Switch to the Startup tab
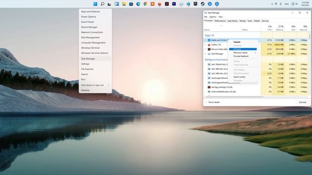The height and width of the screenshot is (175, 312). (x=243, y=21)
